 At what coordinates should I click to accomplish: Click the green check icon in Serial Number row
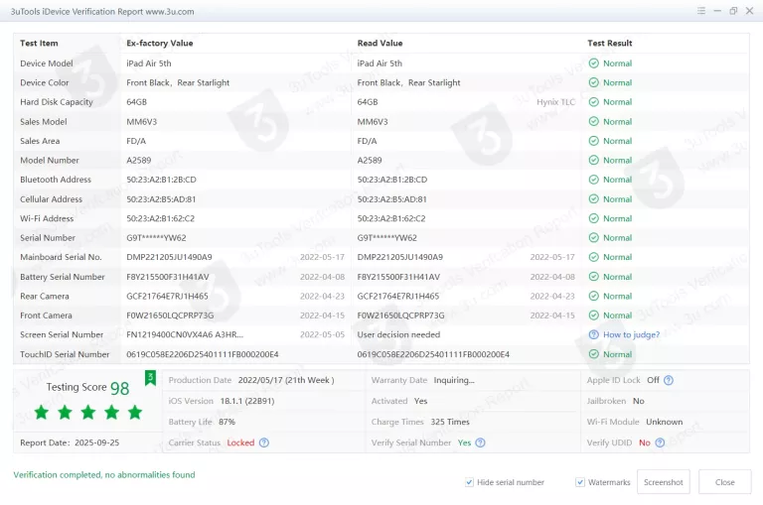click(x=594, y=238)
